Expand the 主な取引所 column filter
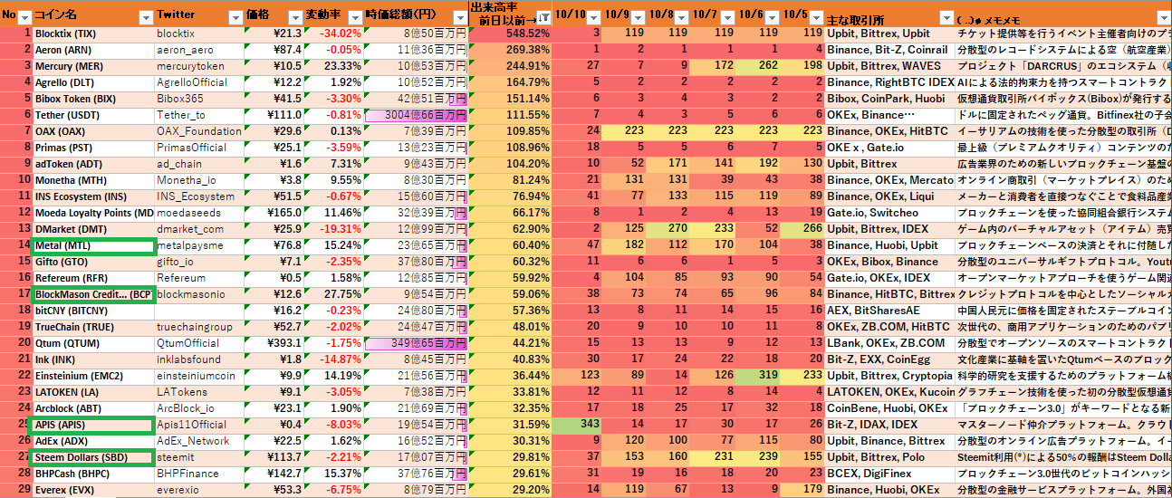Image resolution: width=1172 pixels, height=498 pixels. point(945,17)
